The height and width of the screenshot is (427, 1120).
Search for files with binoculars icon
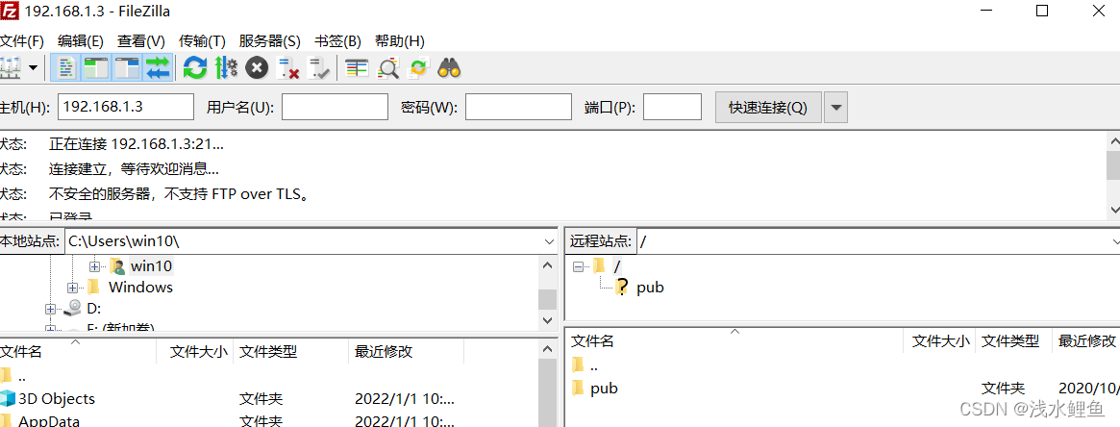tap(449, 68)
